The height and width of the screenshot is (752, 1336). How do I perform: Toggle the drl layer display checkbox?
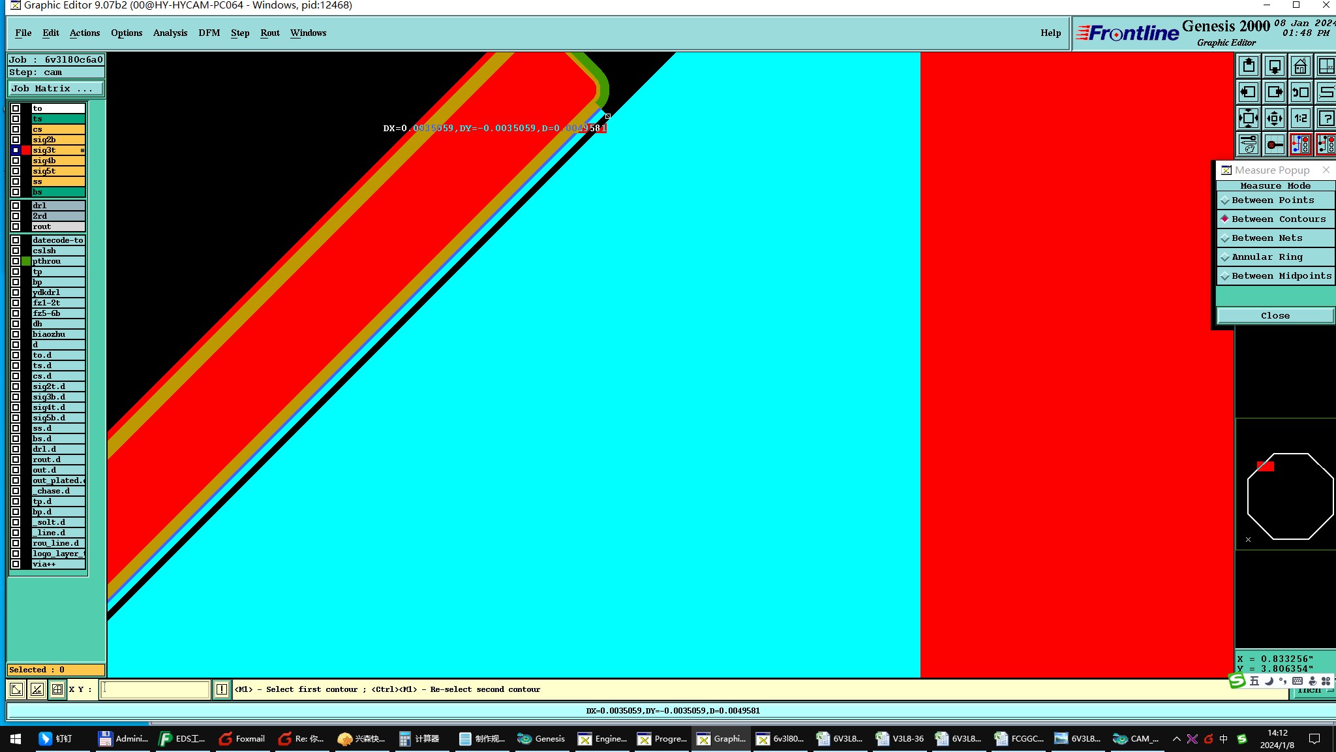point(16,206)
